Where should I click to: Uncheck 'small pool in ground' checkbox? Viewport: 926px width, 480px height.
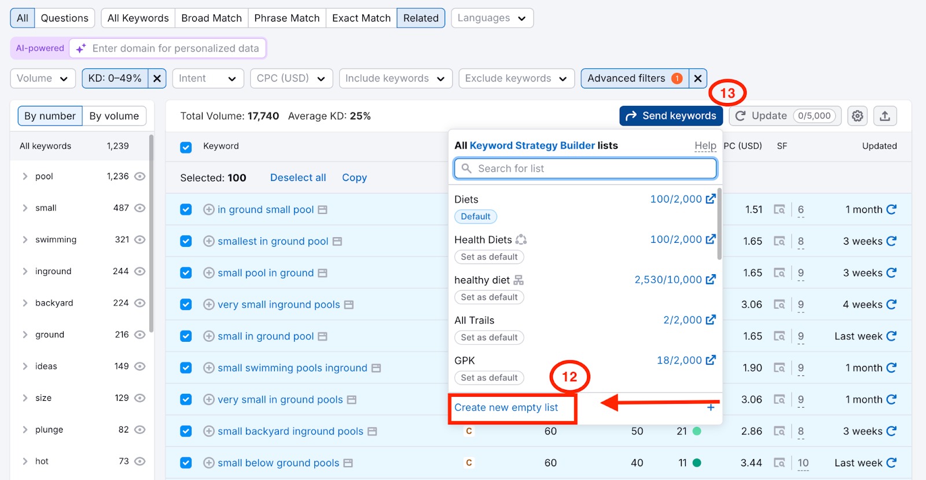pyautogui.click(x=186, y=273)
